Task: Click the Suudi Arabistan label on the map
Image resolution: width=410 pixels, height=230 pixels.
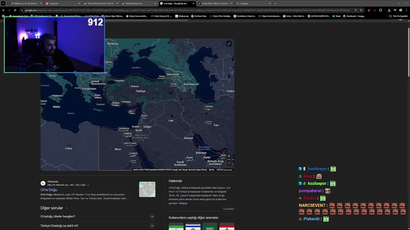Action: pos(180,163)
